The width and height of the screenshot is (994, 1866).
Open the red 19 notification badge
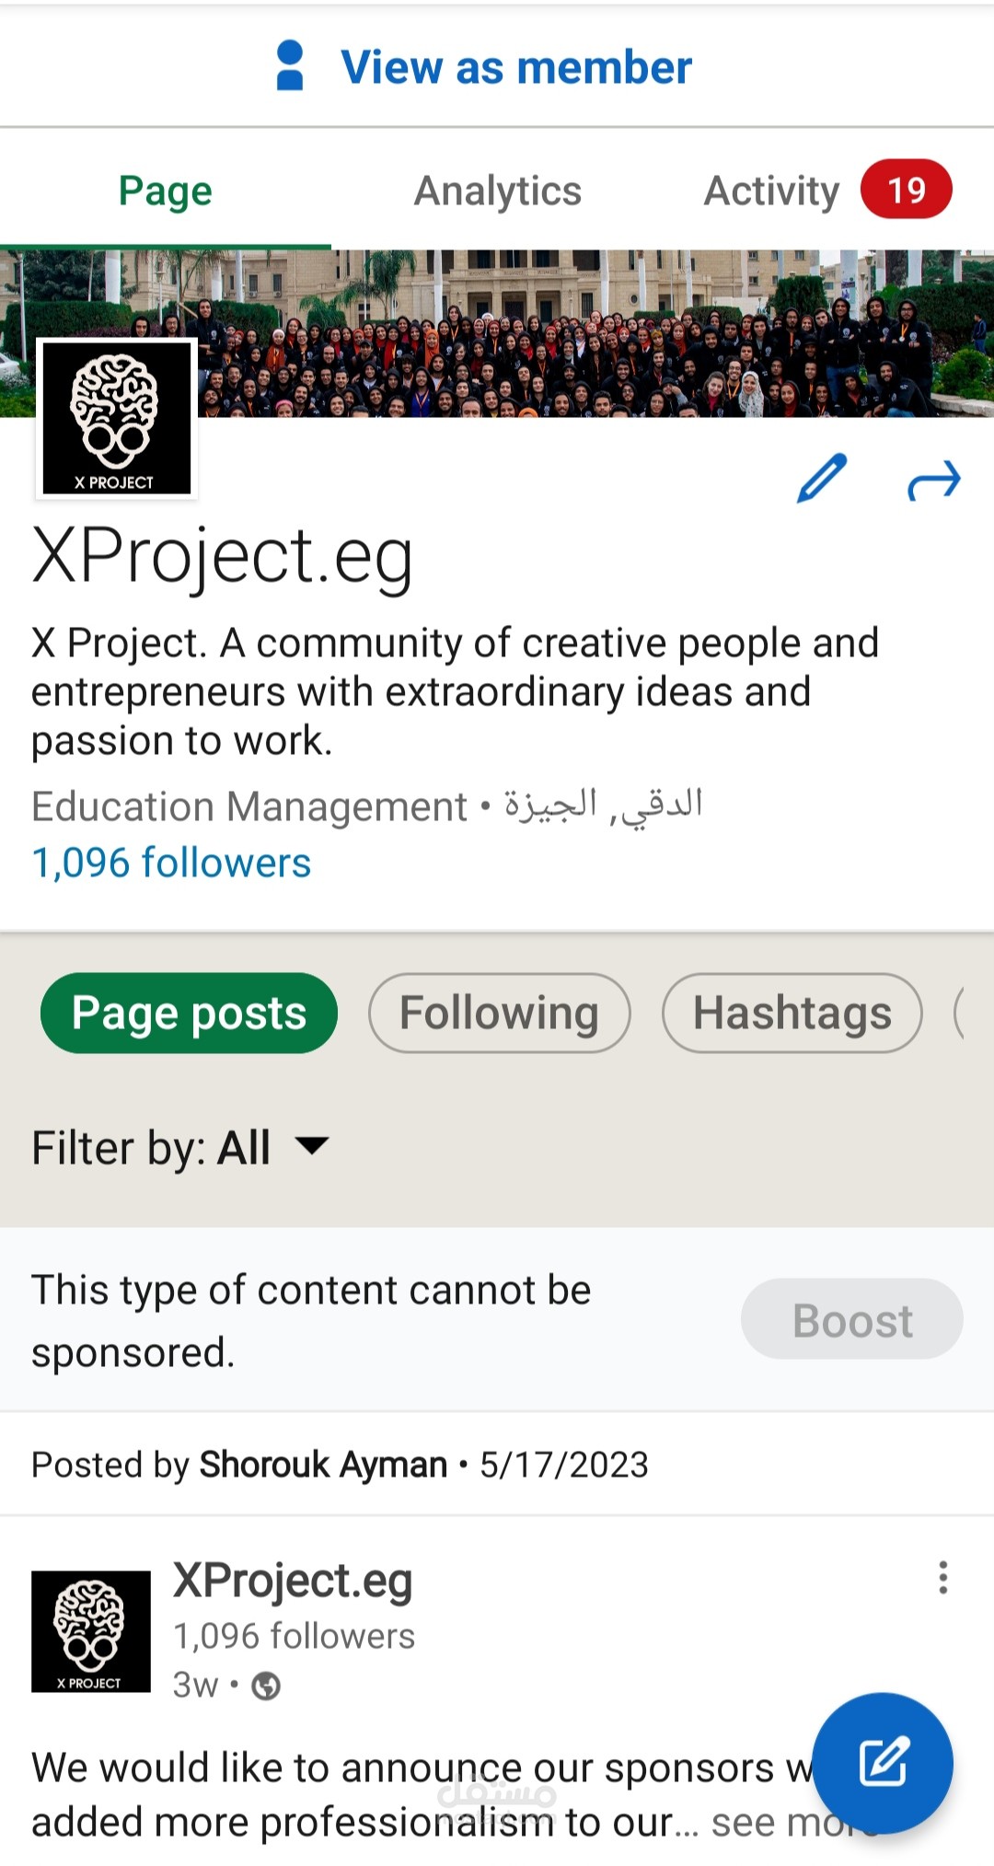[906, 190]
